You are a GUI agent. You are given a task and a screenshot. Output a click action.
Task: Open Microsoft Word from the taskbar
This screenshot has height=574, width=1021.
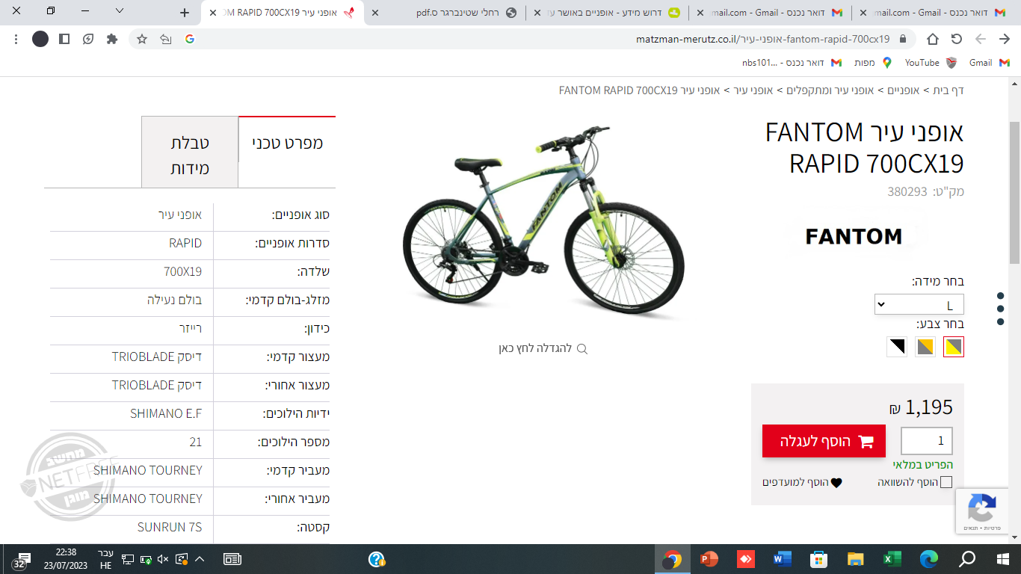coord(783,559)
